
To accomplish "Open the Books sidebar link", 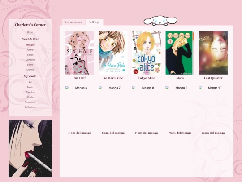I will 30,65.
